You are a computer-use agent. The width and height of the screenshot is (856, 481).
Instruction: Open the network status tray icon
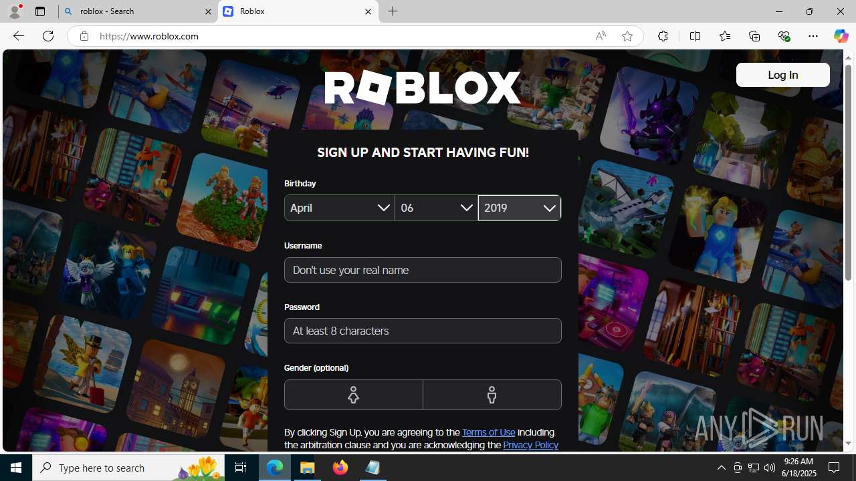pos(754,468)
